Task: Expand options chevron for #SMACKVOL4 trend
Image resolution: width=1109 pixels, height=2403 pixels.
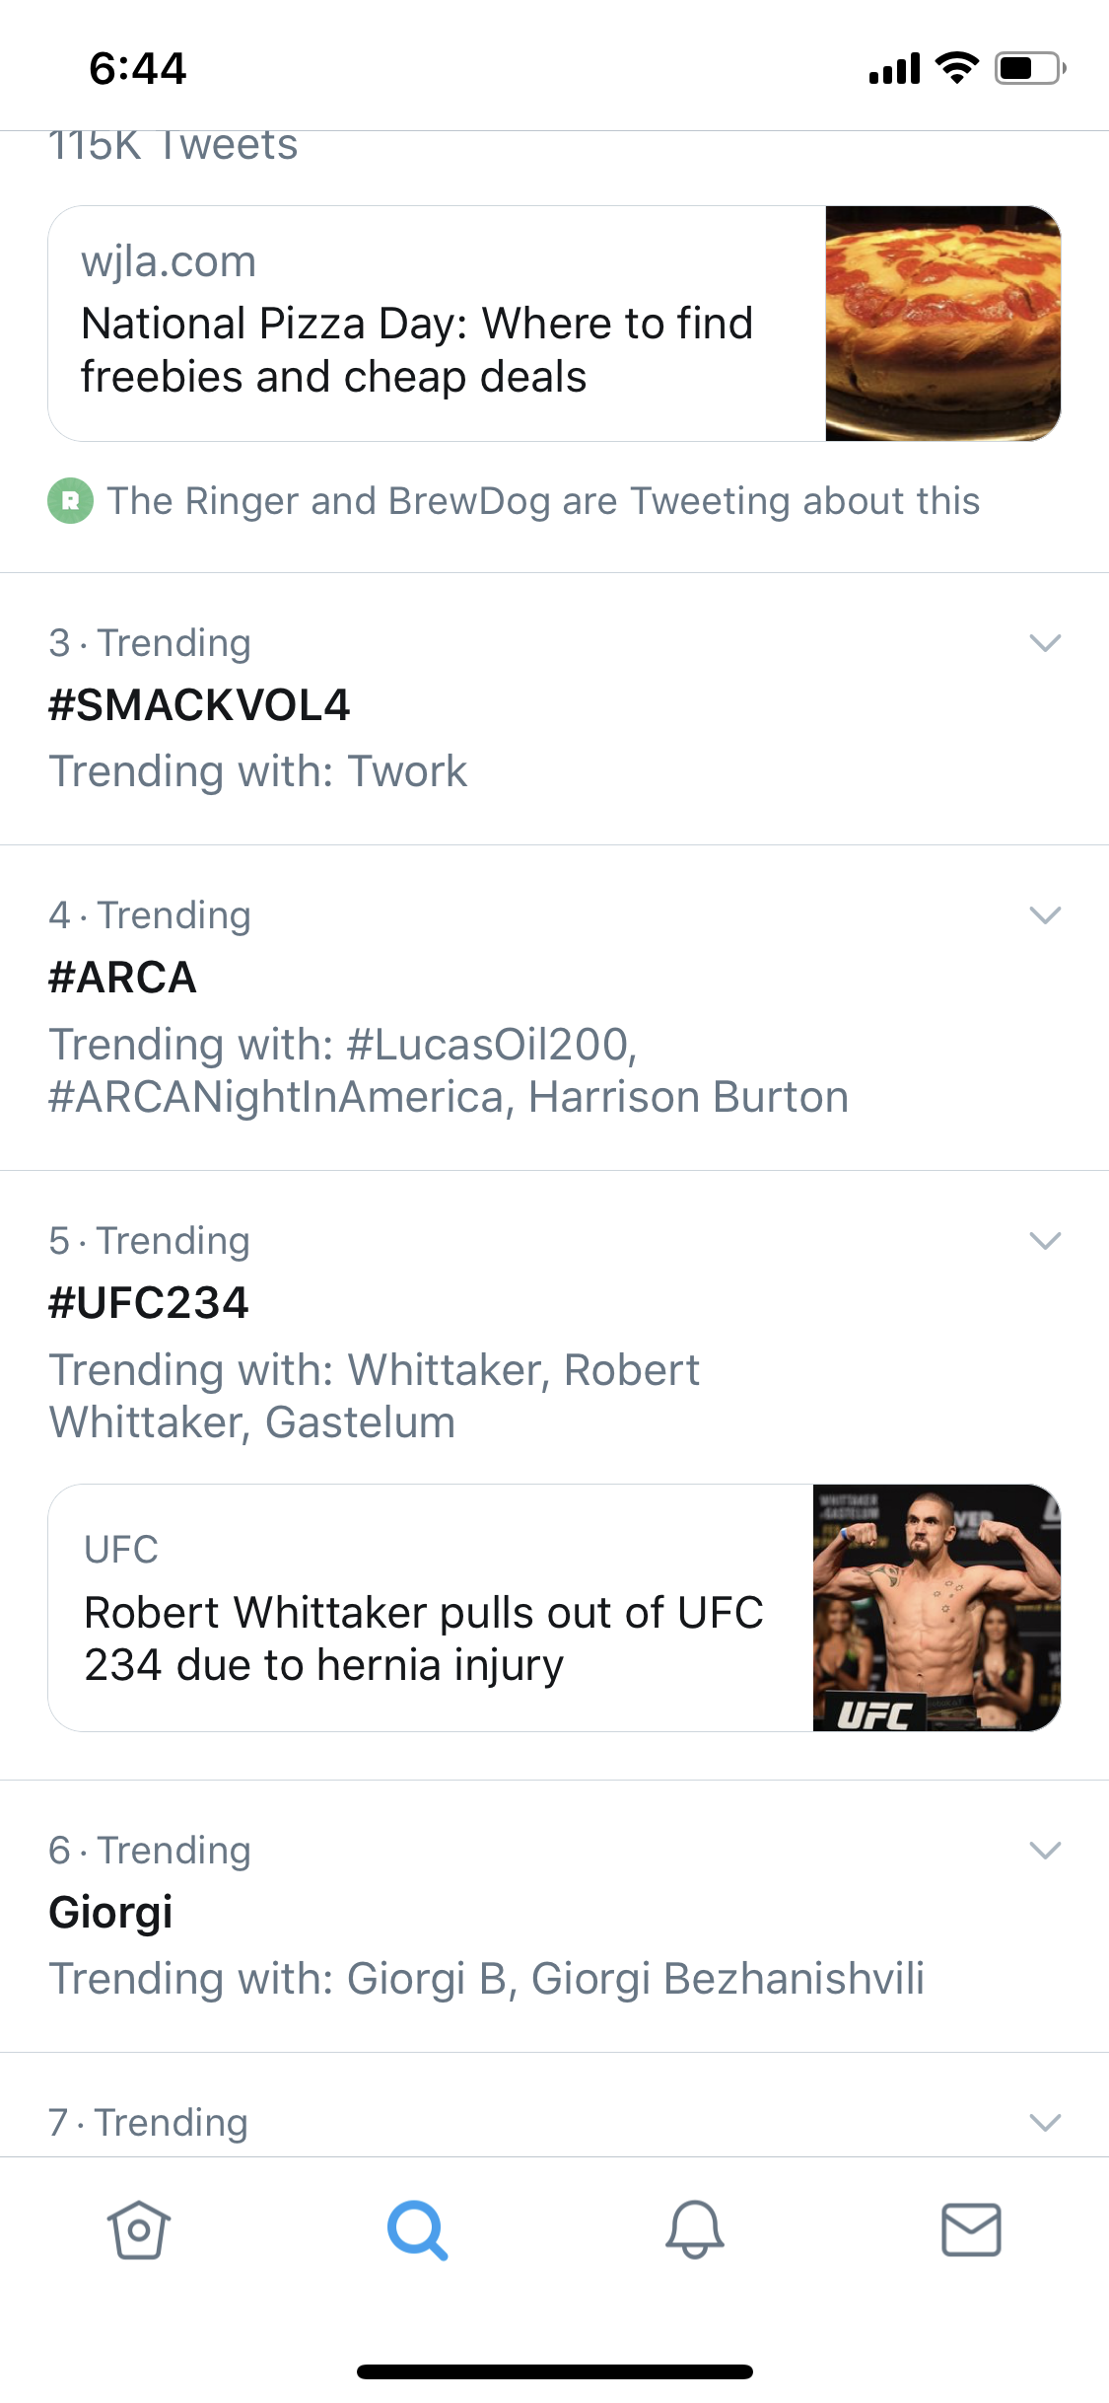Action: (x=1045, y=643)
